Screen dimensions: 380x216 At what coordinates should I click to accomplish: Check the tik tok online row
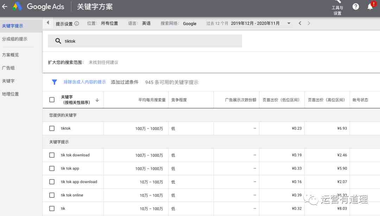[x=52, y=195]
